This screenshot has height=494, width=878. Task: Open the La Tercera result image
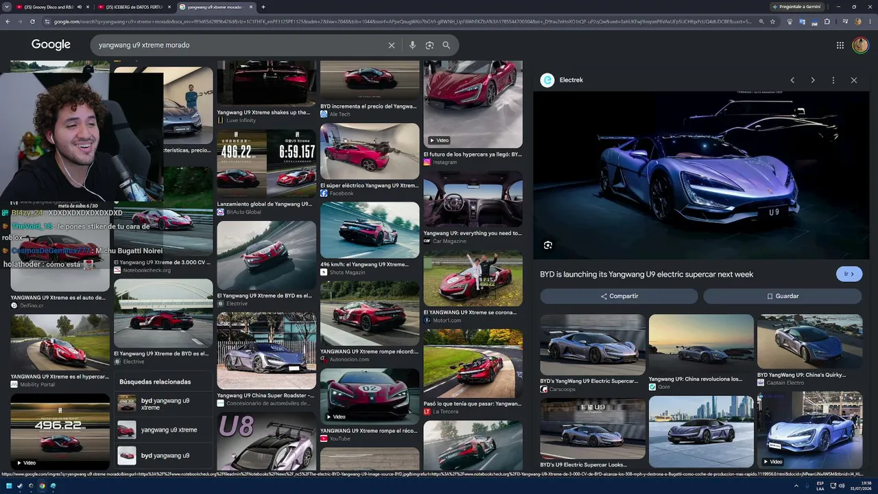[473, 363]
